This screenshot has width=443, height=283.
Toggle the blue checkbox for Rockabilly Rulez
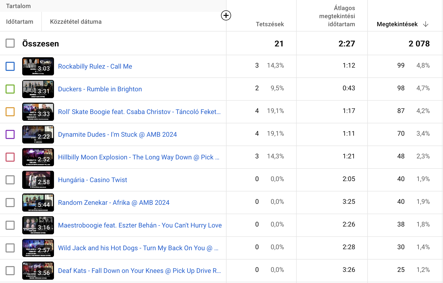tap(10, 66)
